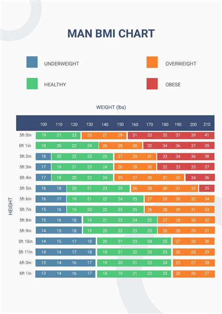Click BMI value 41 in the 5ft 0in row
This screenshot has width=222, height=314.
click(207, 135)
